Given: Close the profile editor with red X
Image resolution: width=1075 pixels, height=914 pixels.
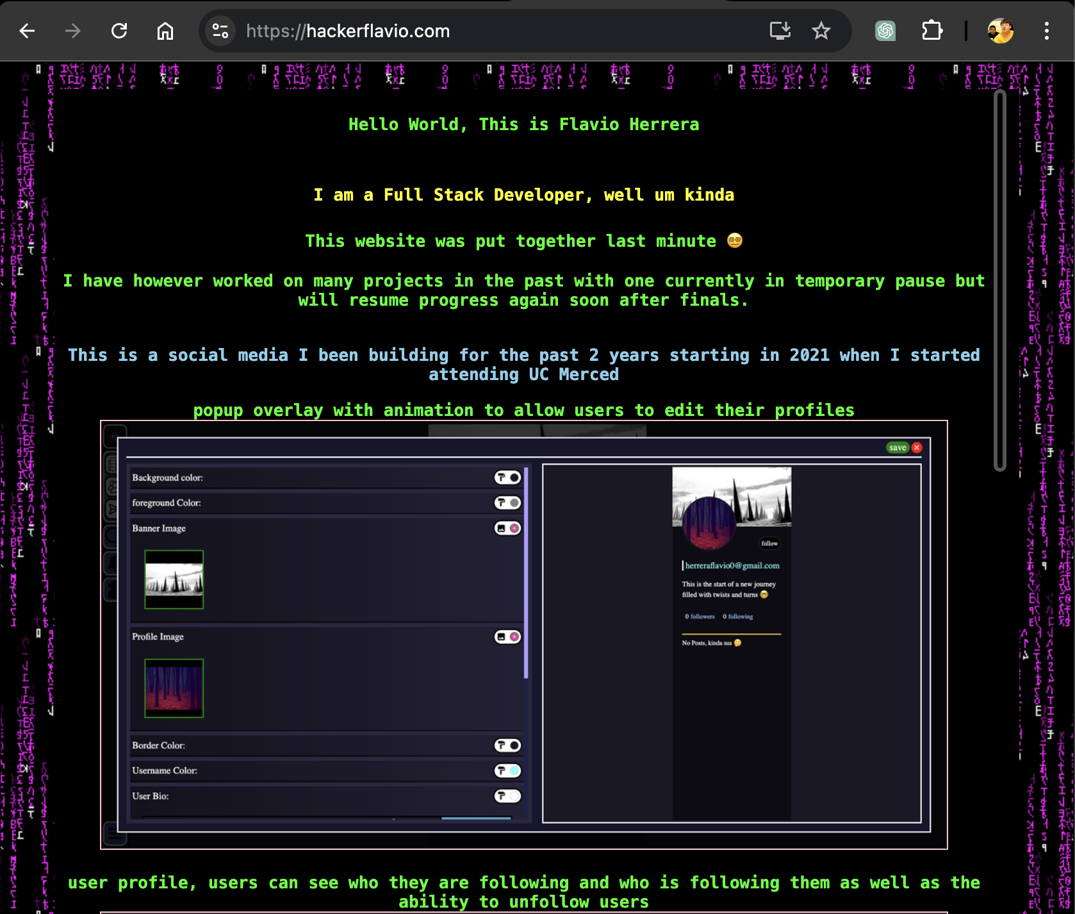Looking at the screenshot, I should coord(917,447).
